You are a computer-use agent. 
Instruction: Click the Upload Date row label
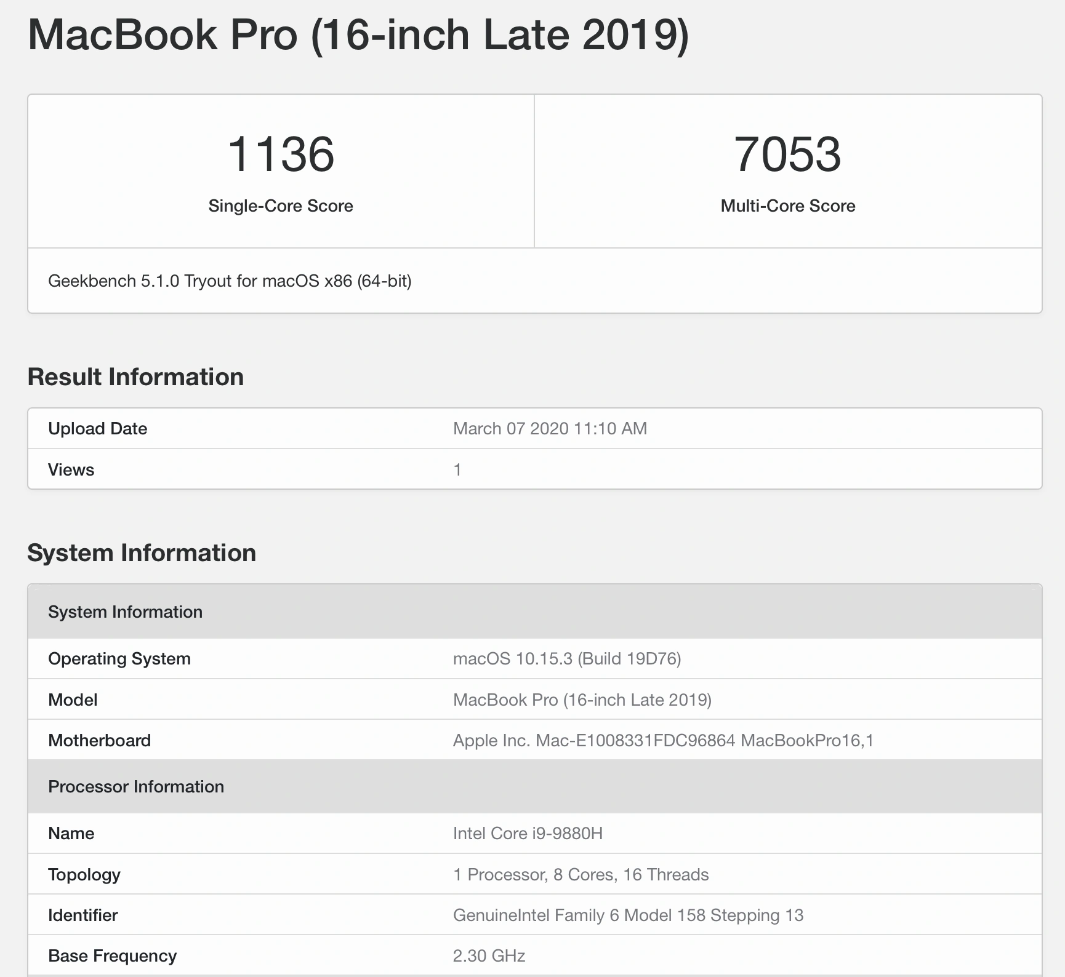tap(97, 428)
